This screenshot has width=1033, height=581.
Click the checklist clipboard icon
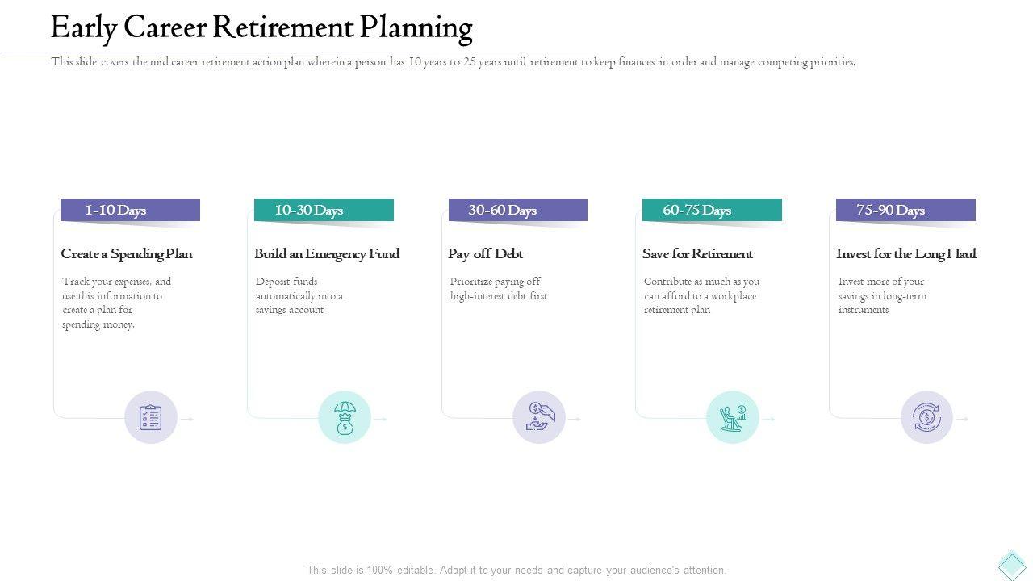point(151,417)
